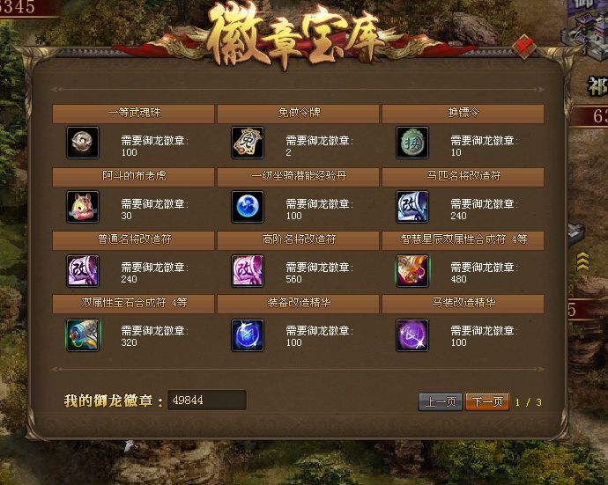This screenshot has height=485, width=608.
Task: Click the 马匹名将改造符 talisman icon
Action: coord(412,207)
